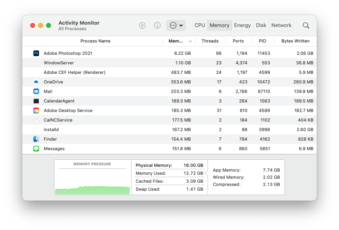Screen dimensions: 339x230
Task: Click the OneDrive process name
Action: pyautogui.click(x=53, y=82)
